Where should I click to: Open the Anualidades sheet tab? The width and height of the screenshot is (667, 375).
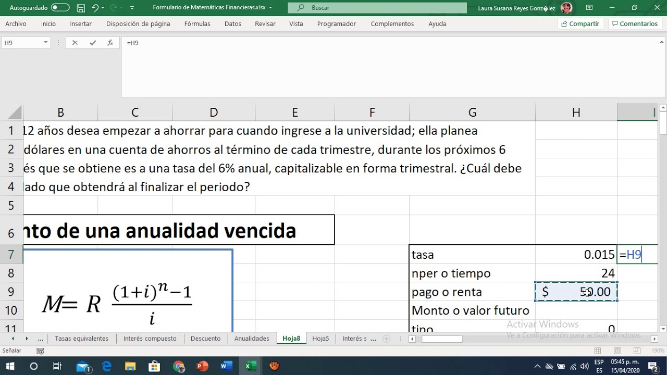[x=252, y=339]
